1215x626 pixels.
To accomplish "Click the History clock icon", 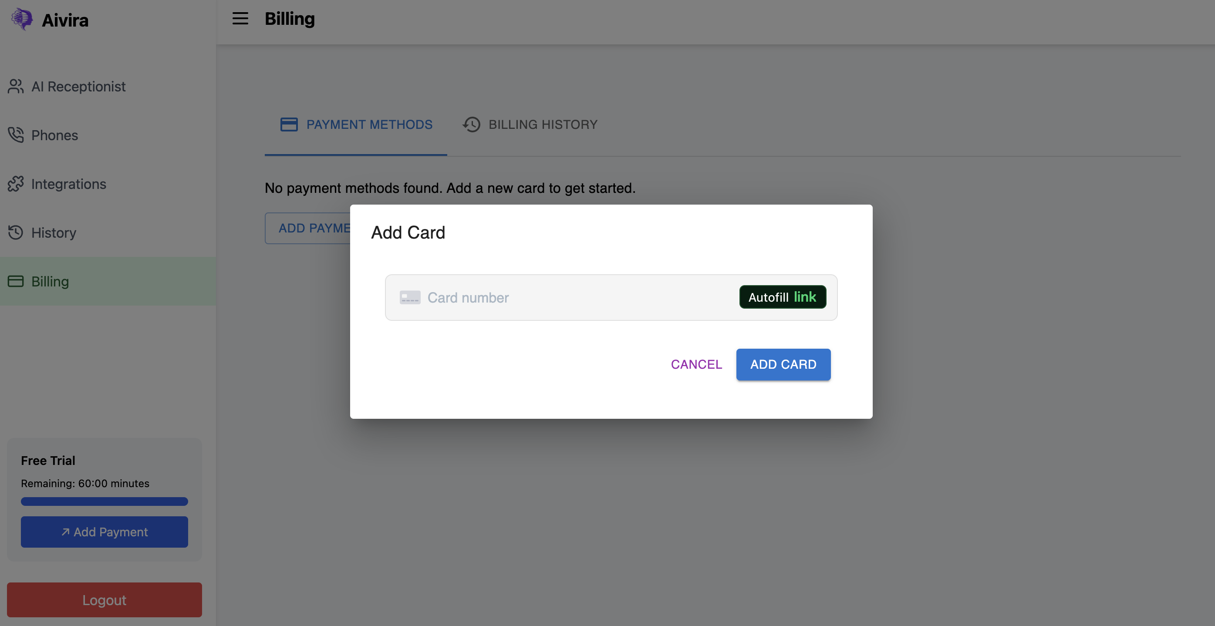I will (16, 232).
